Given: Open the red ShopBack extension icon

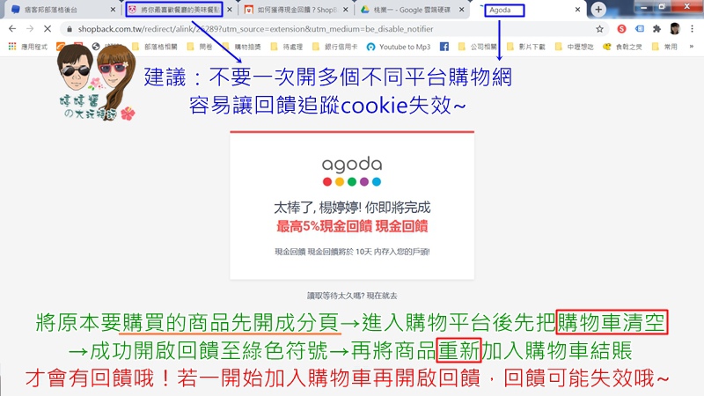Looking at the screenshot, I should pyautogui.click(x=621, y=29).
